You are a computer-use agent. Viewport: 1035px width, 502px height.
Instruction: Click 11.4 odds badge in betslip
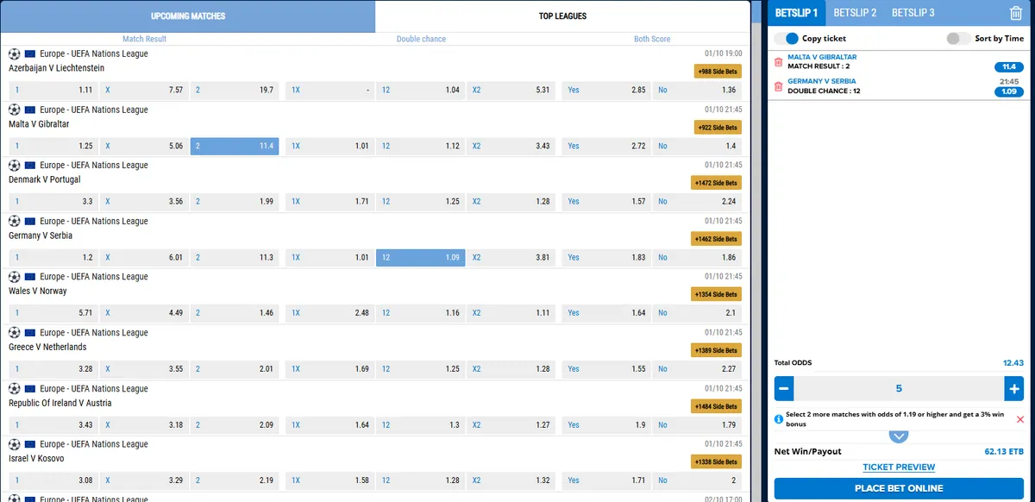1009,66
